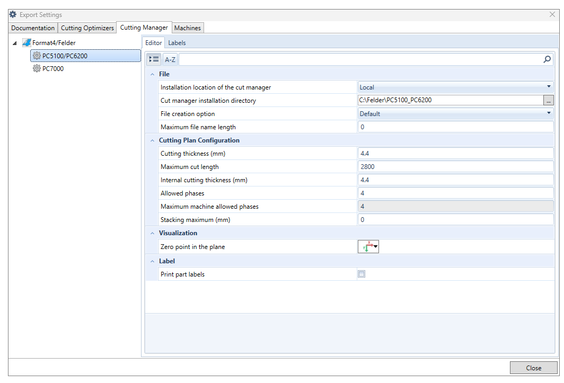Viewport: 564px width, 383px height.
Task: Open the Zero point in the plane dropdown
Action: click(368, 247)
